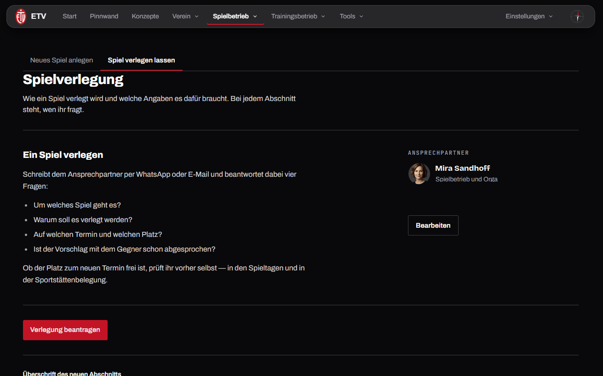The width and height of the screenshot is (603, 376).
Task: Click the role text 'Spielbetrieb und Orga'
Action: pos(466,179)
